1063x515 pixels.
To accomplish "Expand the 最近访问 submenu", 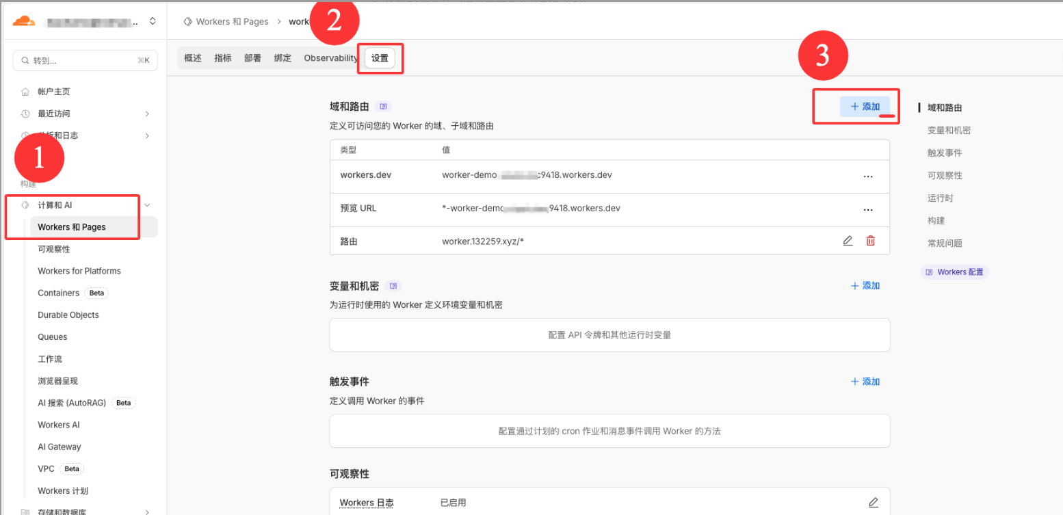I will pyautogui.click(x=147, y=114).
